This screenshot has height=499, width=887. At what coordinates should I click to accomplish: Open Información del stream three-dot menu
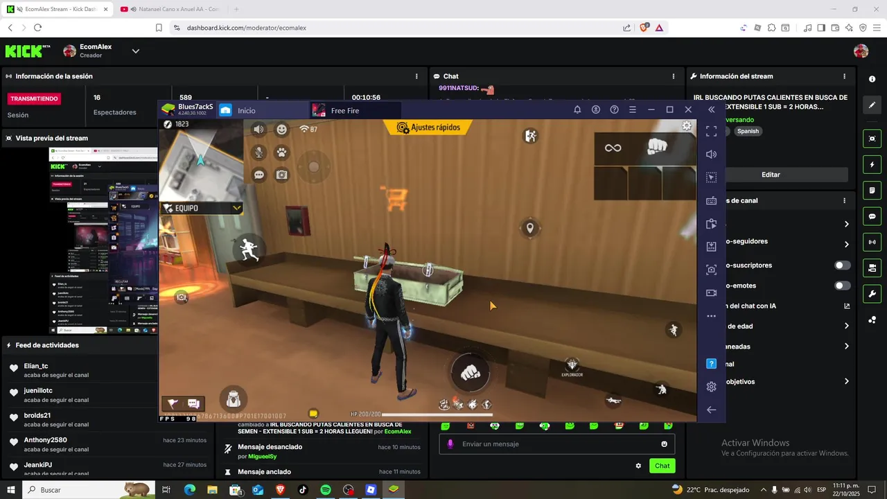844,76
